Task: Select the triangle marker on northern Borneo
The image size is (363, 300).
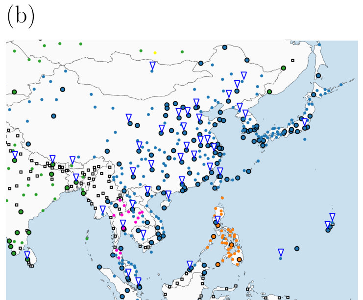Action: 190,265
